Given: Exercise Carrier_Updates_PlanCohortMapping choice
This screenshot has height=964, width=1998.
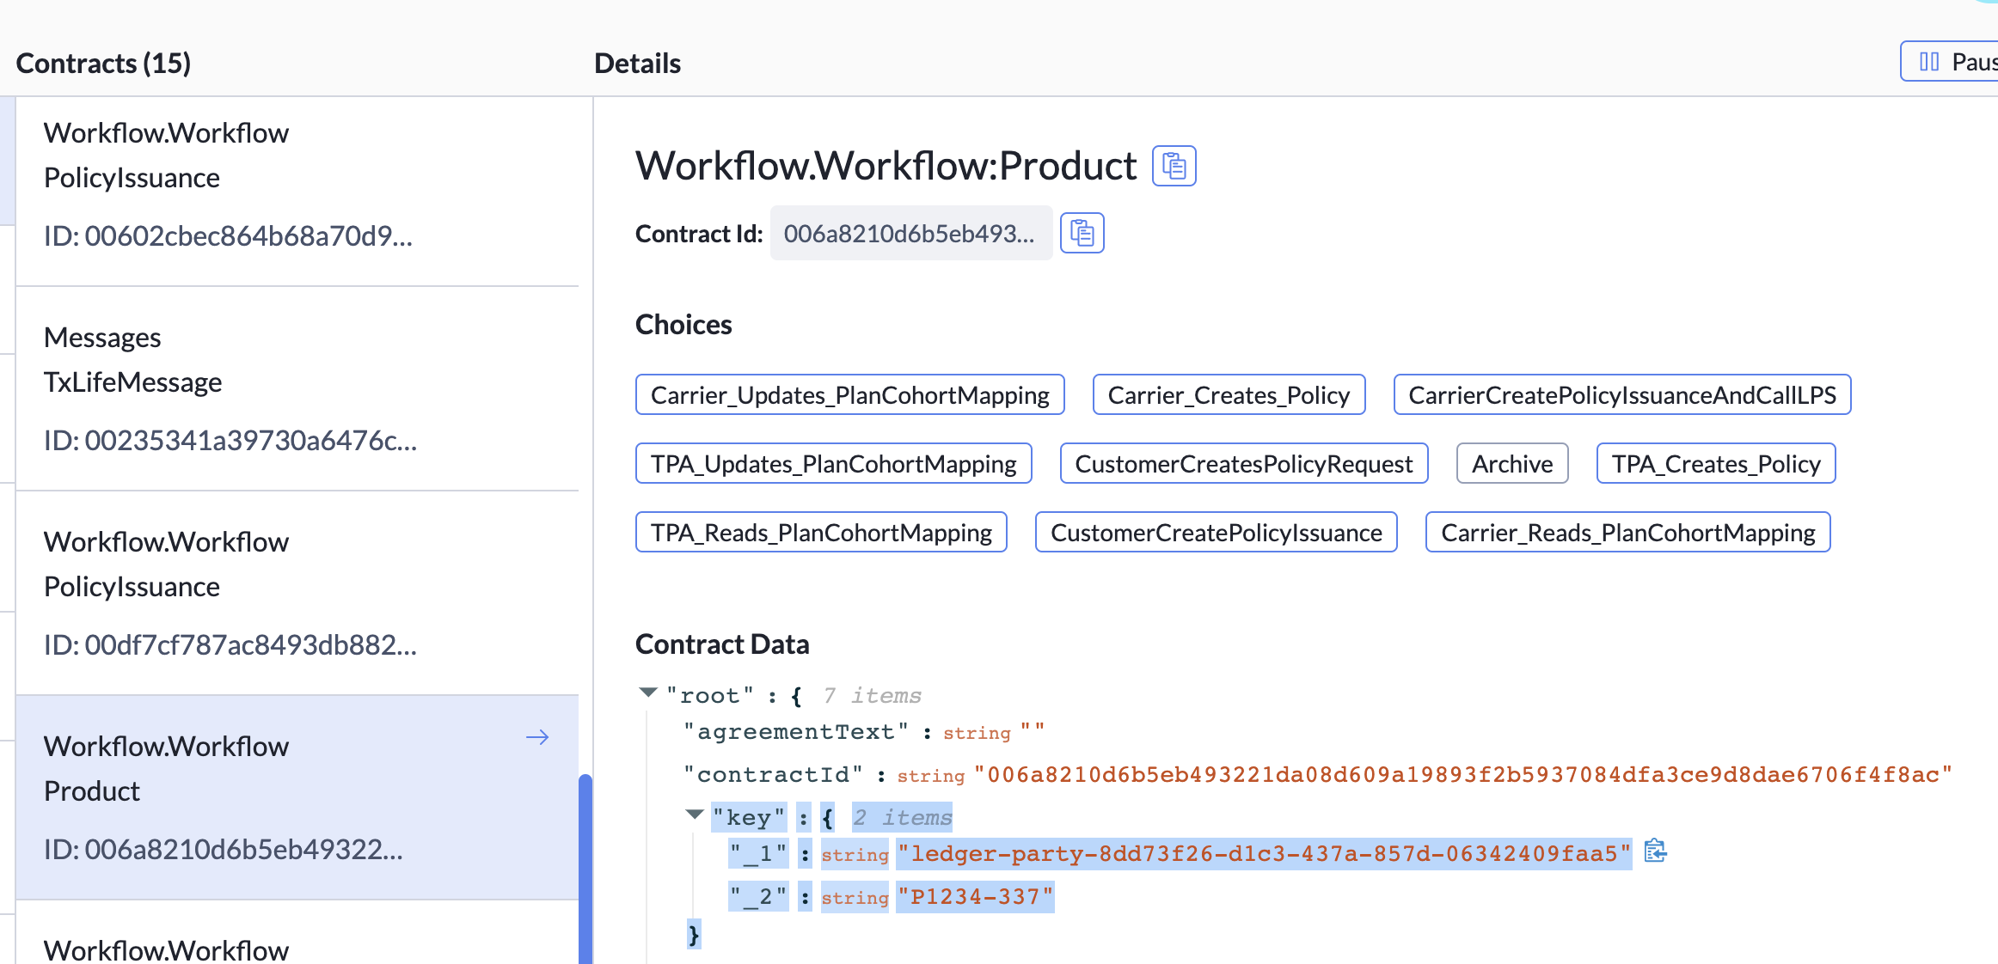Looking at the screenshot, I should tap(849, 395).
